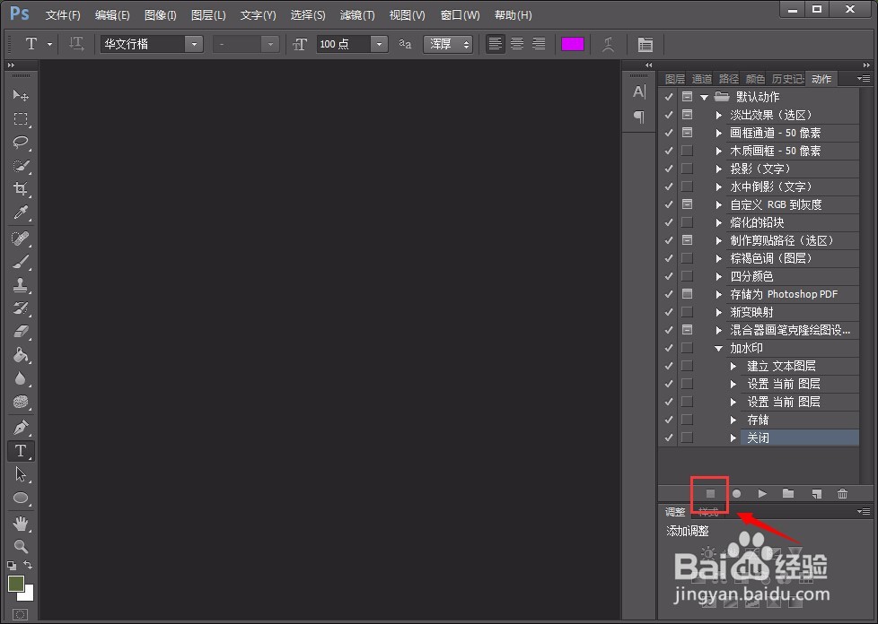This screenshot has height=624, width=878.
Task: Open the Paragraph panel icon
Action: [639, 117]
